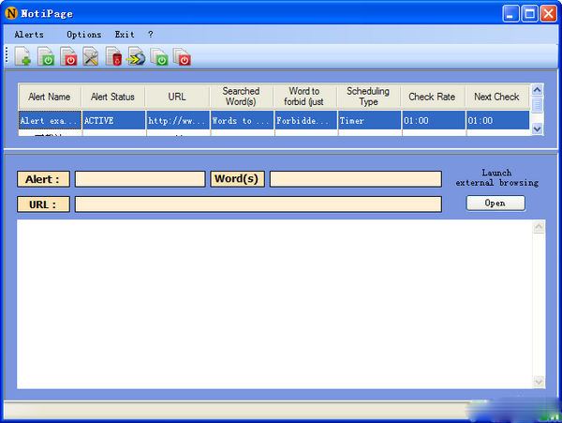Run check now with yellow arrow icon
The height and width of the screenshot is (423, 562).
coord(137,58)
